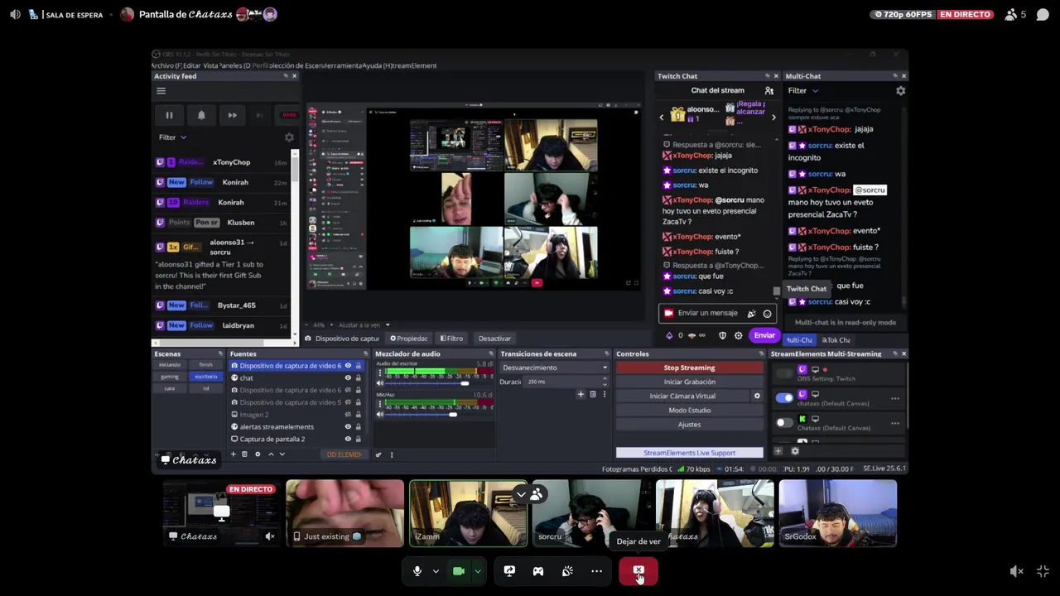Hide the 'chat' source using its eye icon
Screen dimensions: 1060x596
click(348, 377)
